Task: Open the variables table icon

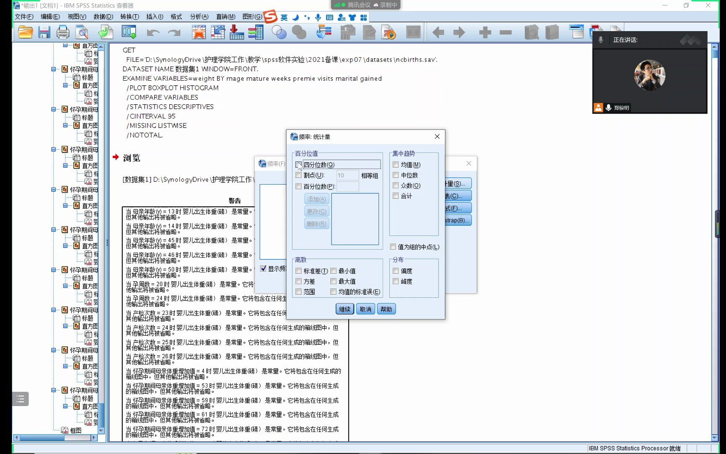Action: (x=255, y=32)
